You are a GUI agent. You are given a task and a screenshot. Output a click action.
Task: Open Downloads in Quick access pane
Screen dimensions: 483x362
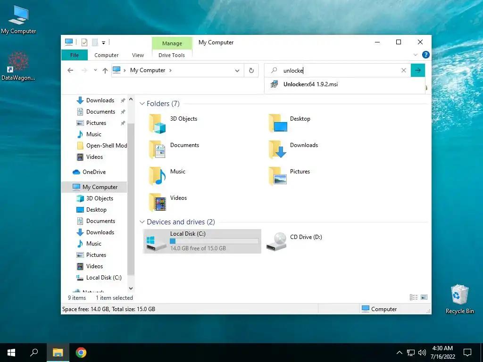[100, 100]
